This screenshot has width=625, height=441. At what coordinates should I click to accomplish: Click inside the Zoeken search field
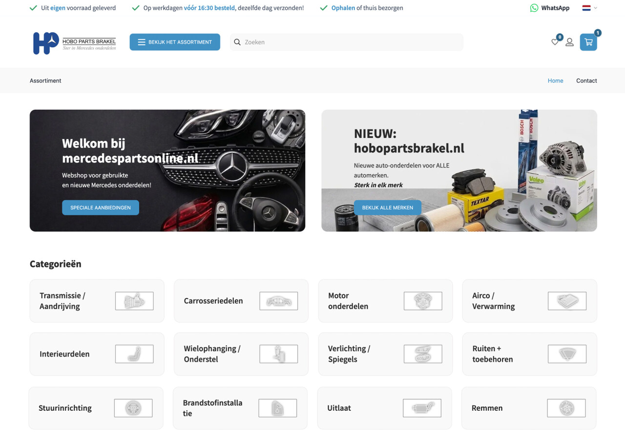coord(347,42)
